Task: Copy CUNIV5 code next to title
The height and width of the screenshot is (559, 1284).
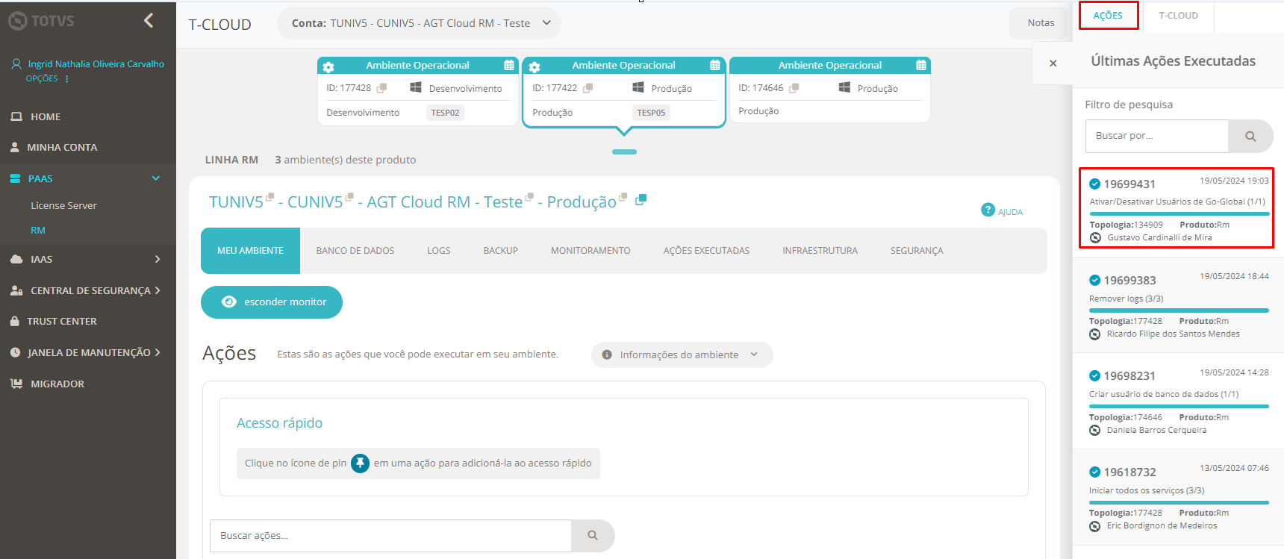Action: tap(349, 197)
